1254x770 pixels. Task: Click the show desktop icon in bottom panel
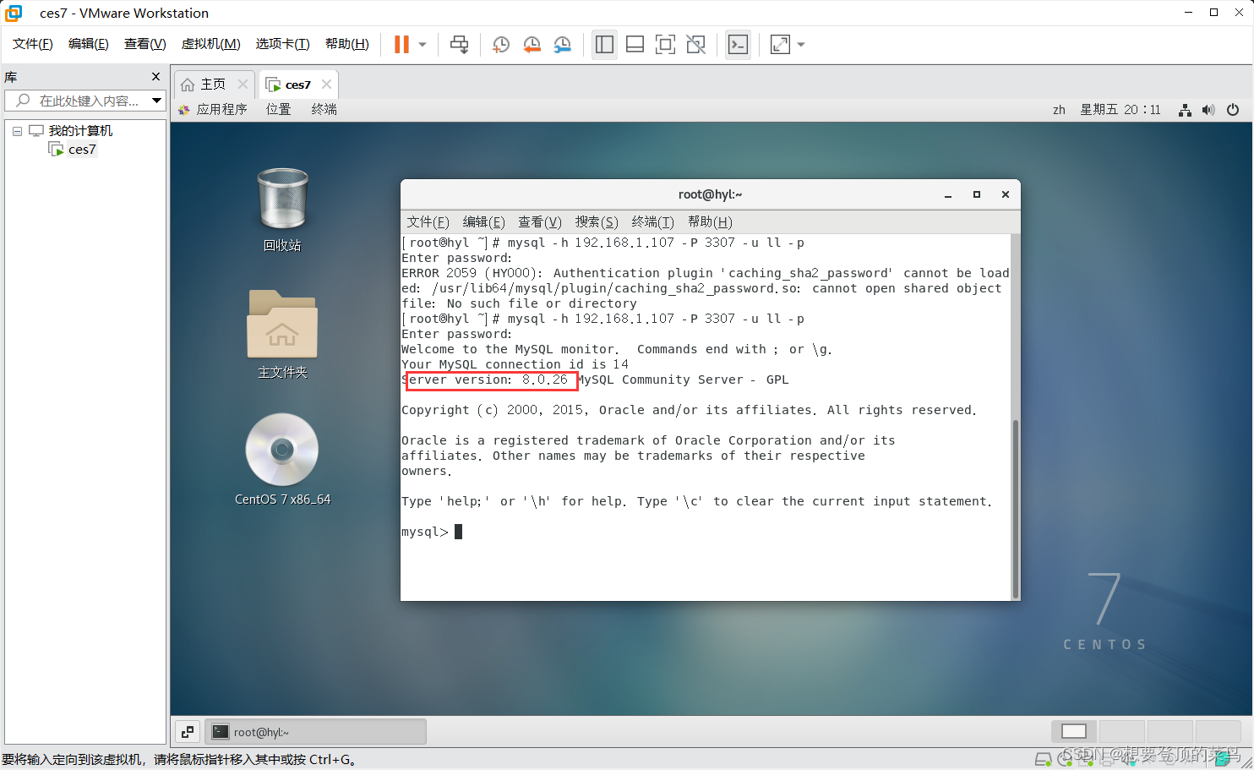pos(188,732)
